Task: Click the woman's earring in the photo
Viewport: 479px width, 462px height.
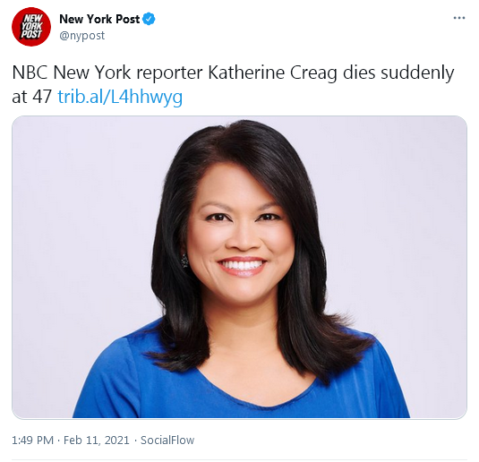Action: click(x=184, y=261)
